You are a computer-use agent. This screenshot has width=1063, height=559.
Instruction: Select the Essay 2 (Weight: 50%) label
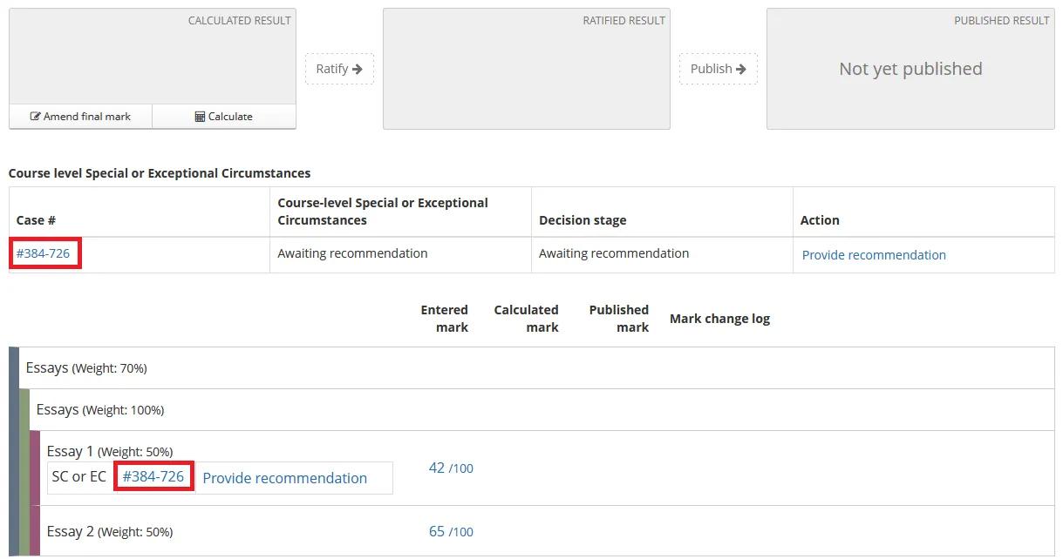point(110,531)
